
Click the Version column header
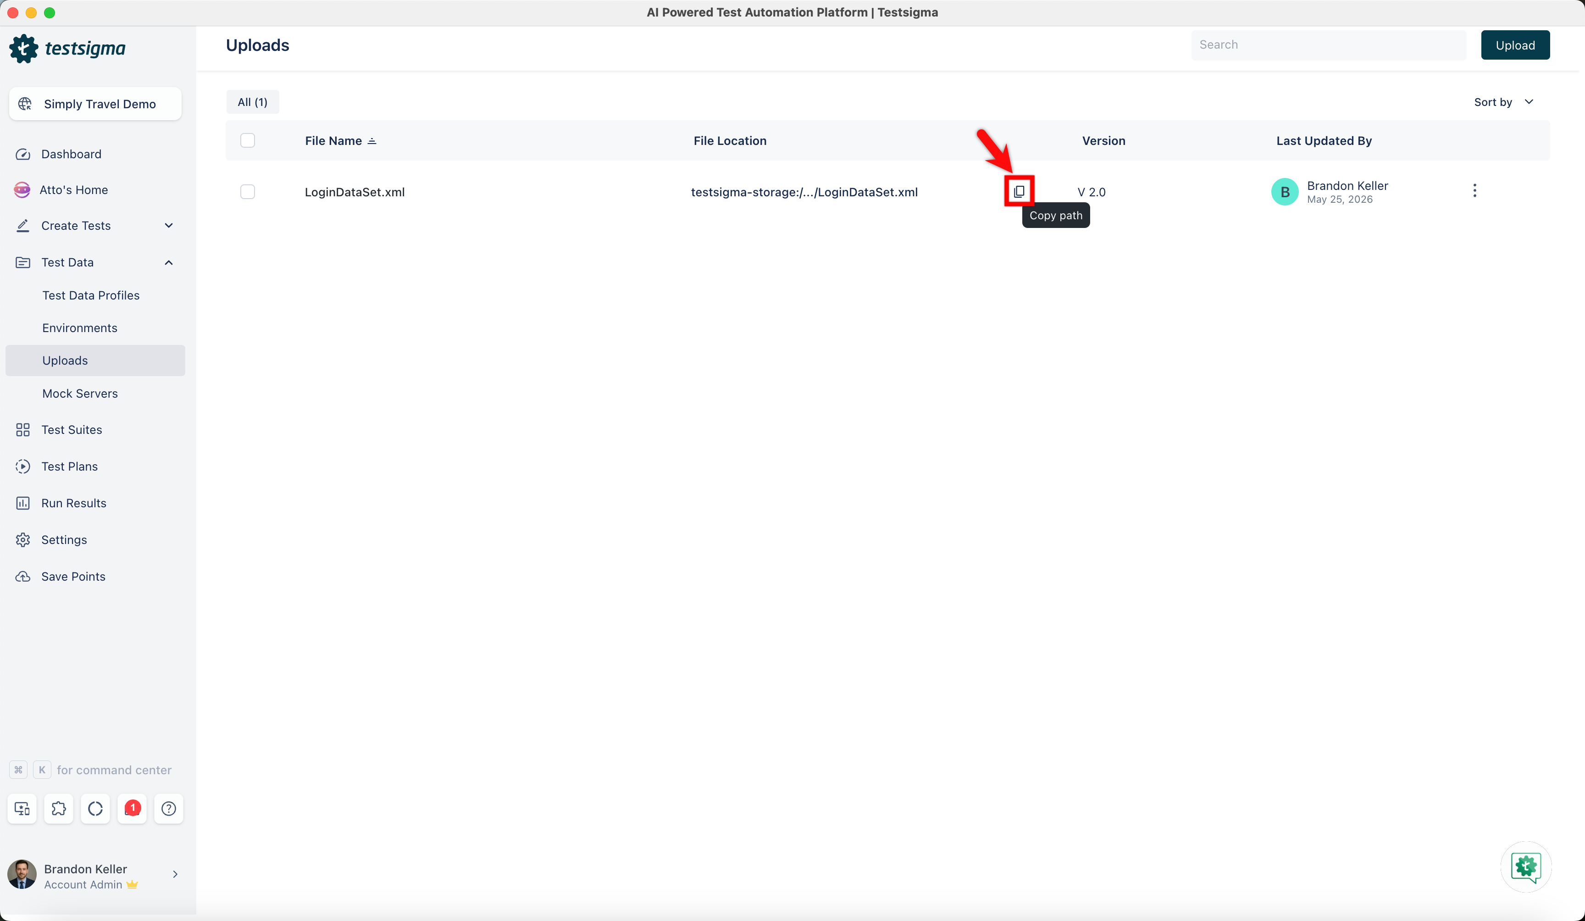1104,141
